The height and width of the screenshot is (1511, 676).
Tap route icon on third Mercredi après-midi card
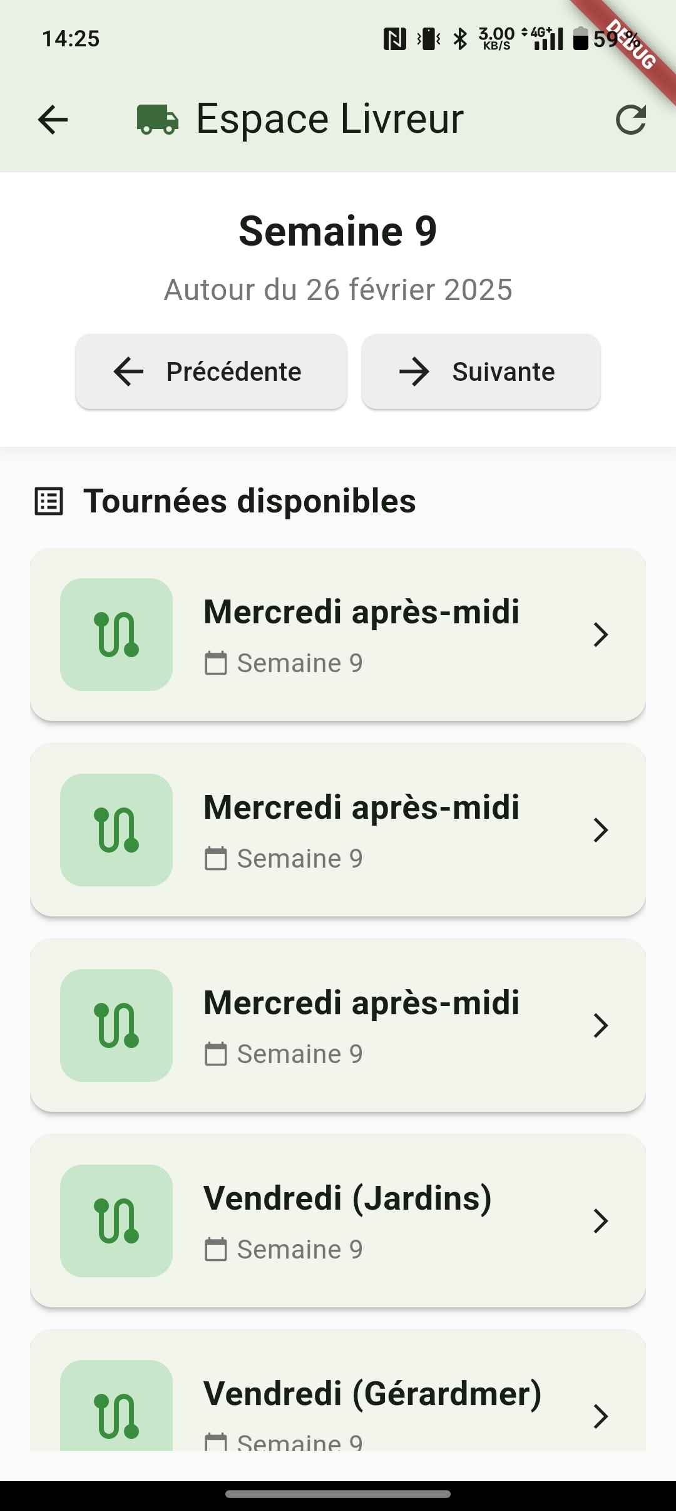[x=116, y=1026]
